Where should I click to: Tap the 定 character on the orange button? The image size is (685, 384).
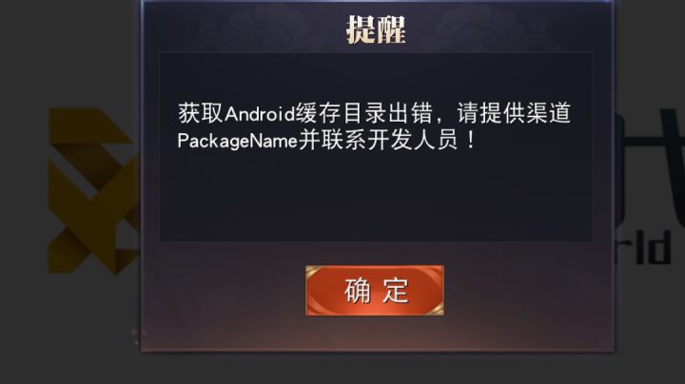click(396, 290)
